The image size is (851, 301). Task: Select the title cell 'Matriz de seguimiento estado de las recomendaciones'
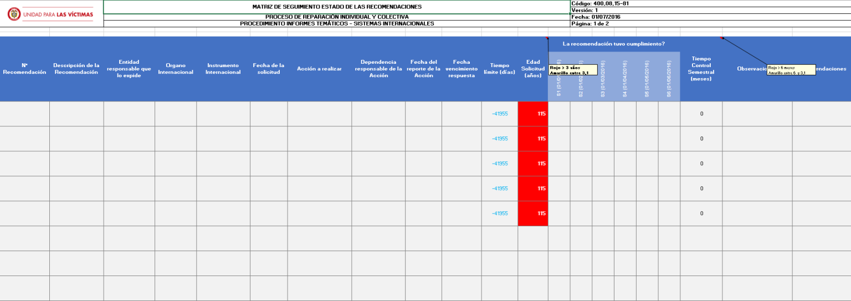[336, 7]
